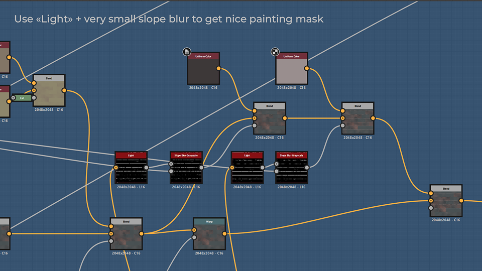The width and height of the screenshot is (482, 271).
Task: Click the Warp node's gray gradient input pin
Action: click(x=194, y=237)
